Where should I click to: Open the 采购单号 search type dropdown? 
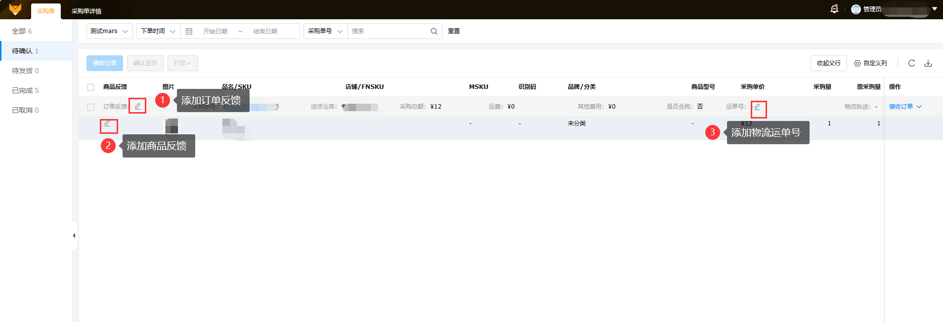coord(326,31)
